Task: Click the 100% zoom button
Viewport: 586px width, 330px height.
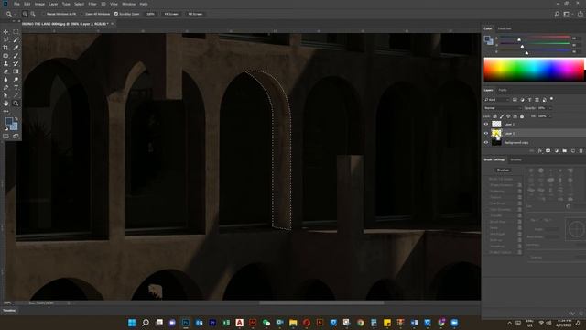Action: click(x=150, y=14)
